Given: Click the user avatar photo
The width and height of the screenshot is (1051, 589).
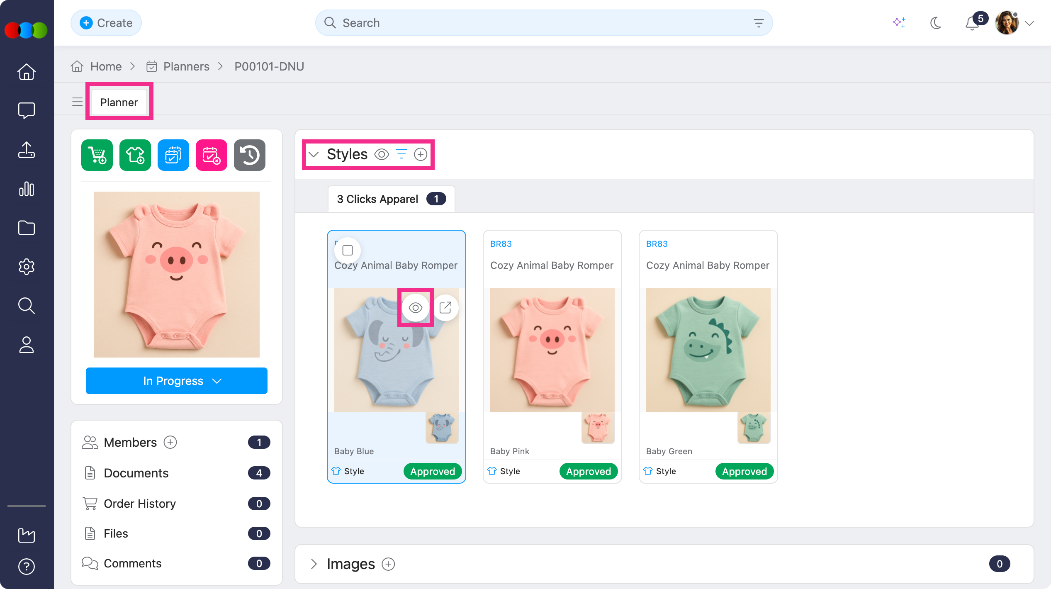Looking at the screenshot, I should (1007, 23).
